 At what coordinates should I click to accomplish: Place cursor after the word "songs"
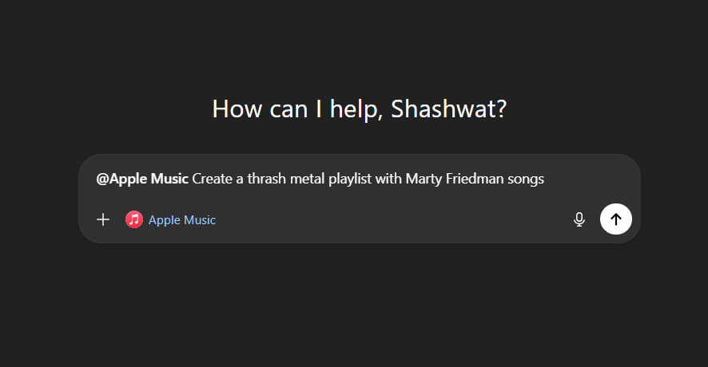pyautogui.click(x=545, y=179)
